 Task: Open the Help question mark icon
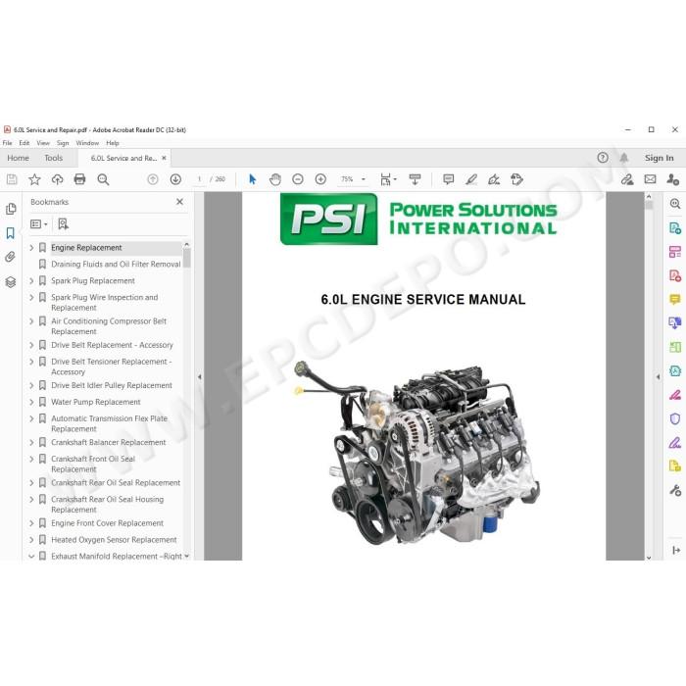pyautogui.click(x=603, y=158)
